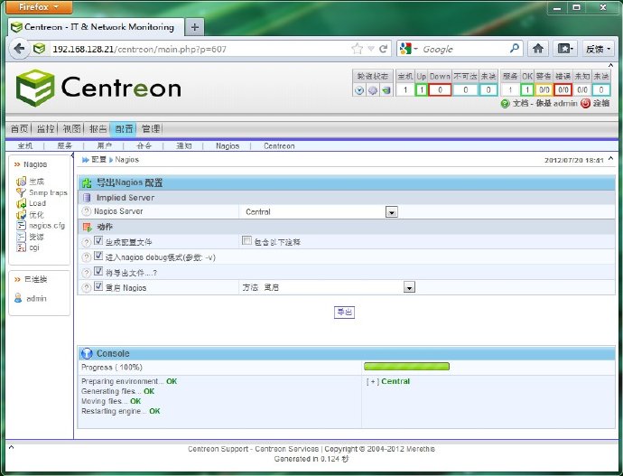Click the 文档 documentation link
The image size is (623, 476).
520,103
